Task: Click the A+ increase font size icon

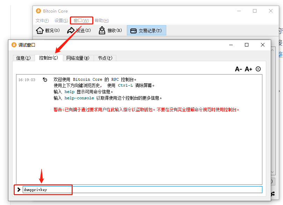Action: [x=248, y=69]
